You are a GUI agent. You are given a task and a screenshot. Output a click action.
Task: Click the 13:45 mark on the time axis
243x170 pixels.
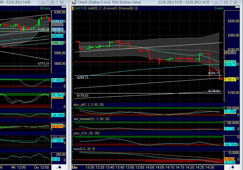coord(120,167)
